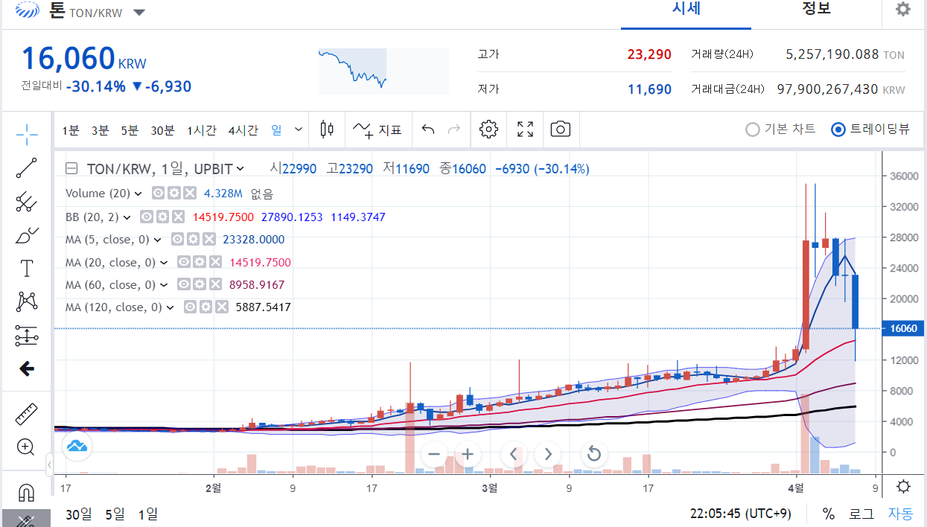Select the crosshair cursor tool
Viewport: 927px width, 527px height.
27,135
